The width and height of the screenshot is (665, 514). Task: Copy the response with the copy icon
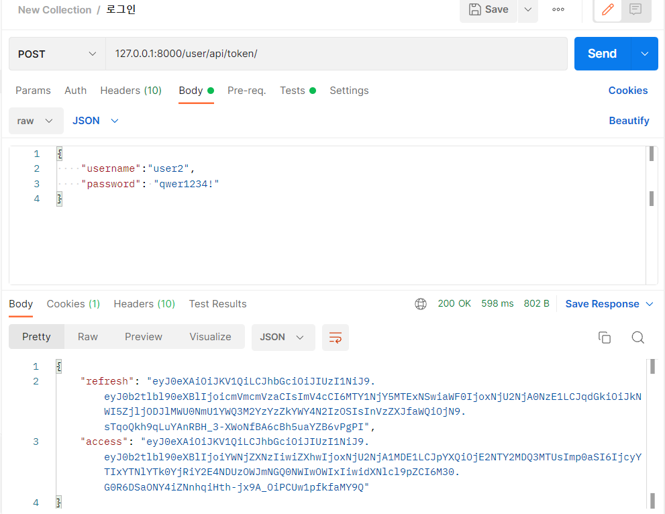tap(605, 338)
